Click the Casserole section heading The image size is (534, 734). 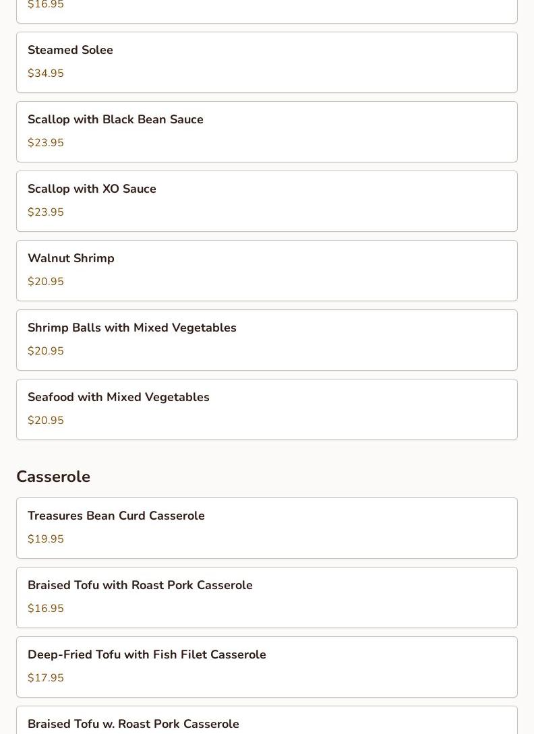click(53, 477)
